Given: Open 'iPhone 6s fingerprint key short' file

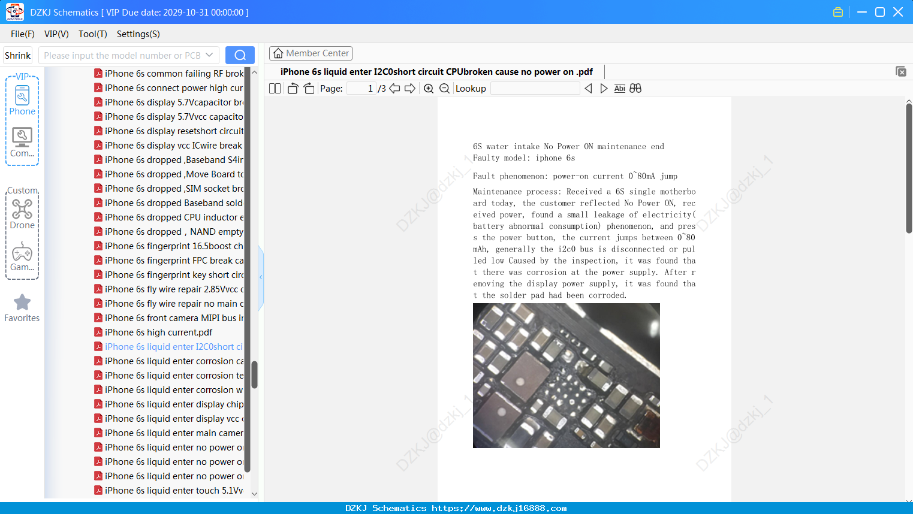Looking at the screenshot, I should coord(174,274).
